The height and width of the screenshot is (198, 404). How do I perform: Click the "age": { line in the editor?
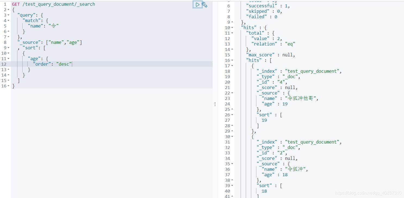(38, 59)
